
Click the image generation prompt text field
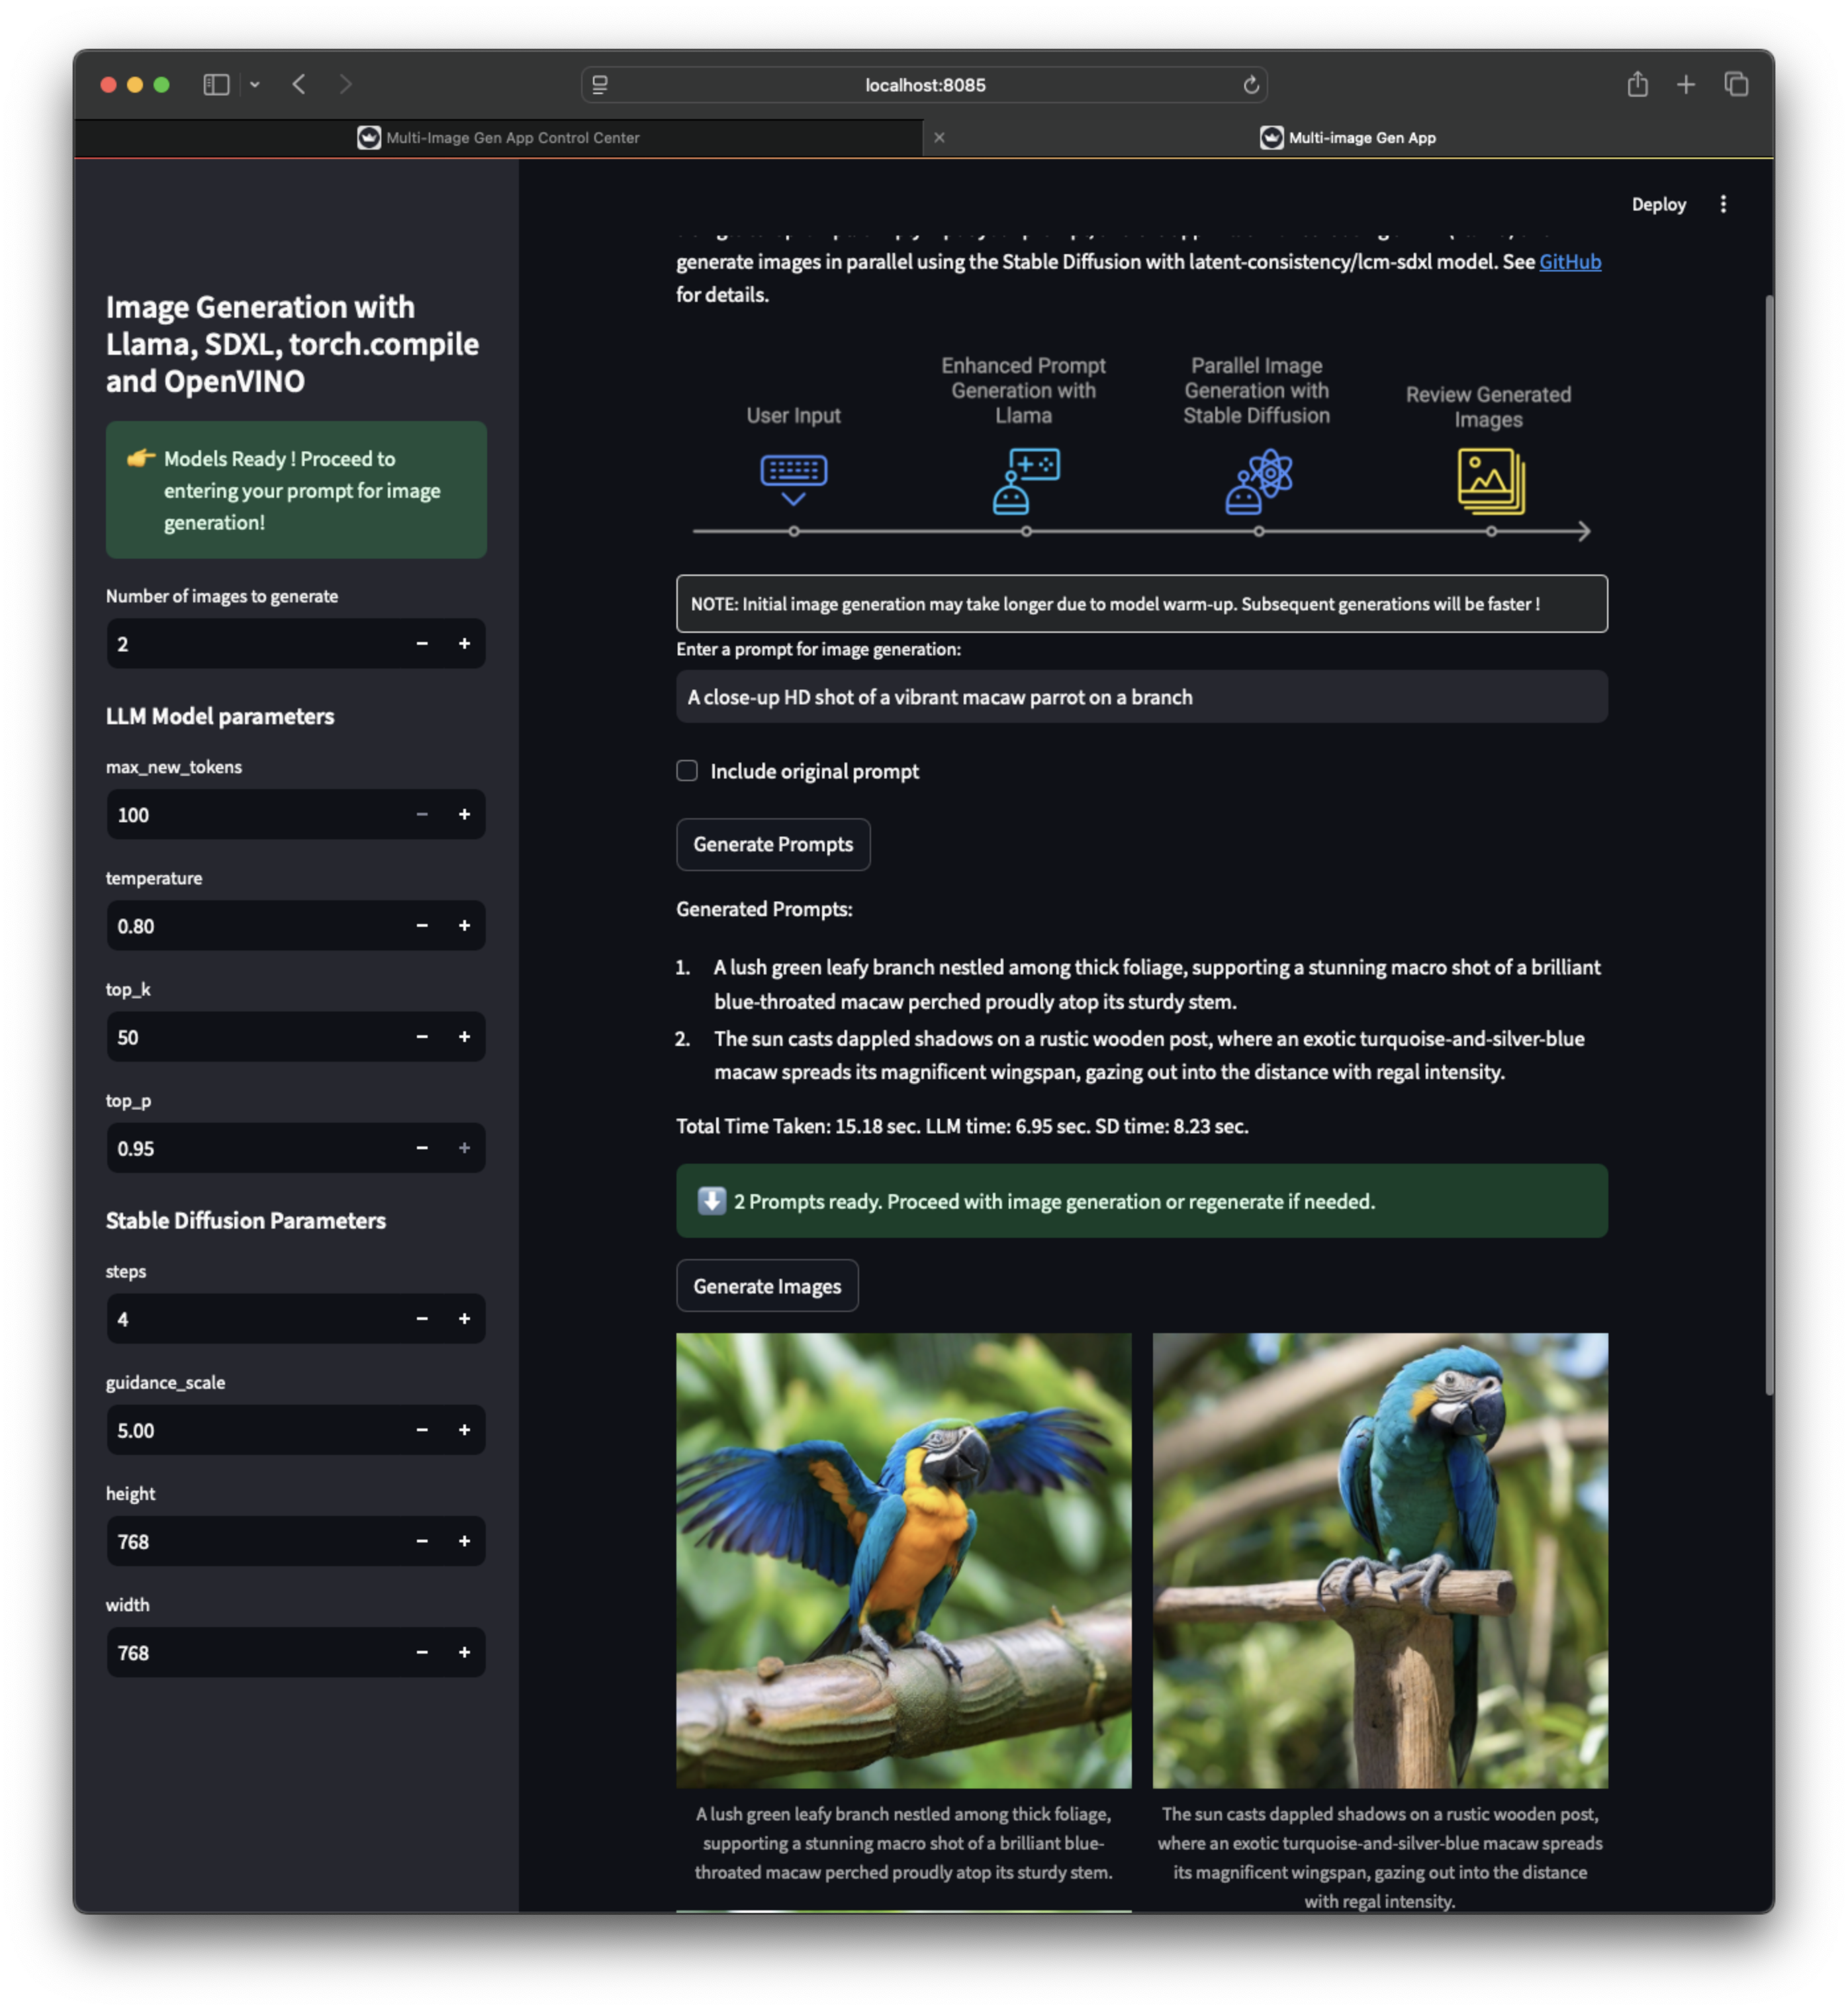pyautogui.click(x=1141, y=697)
